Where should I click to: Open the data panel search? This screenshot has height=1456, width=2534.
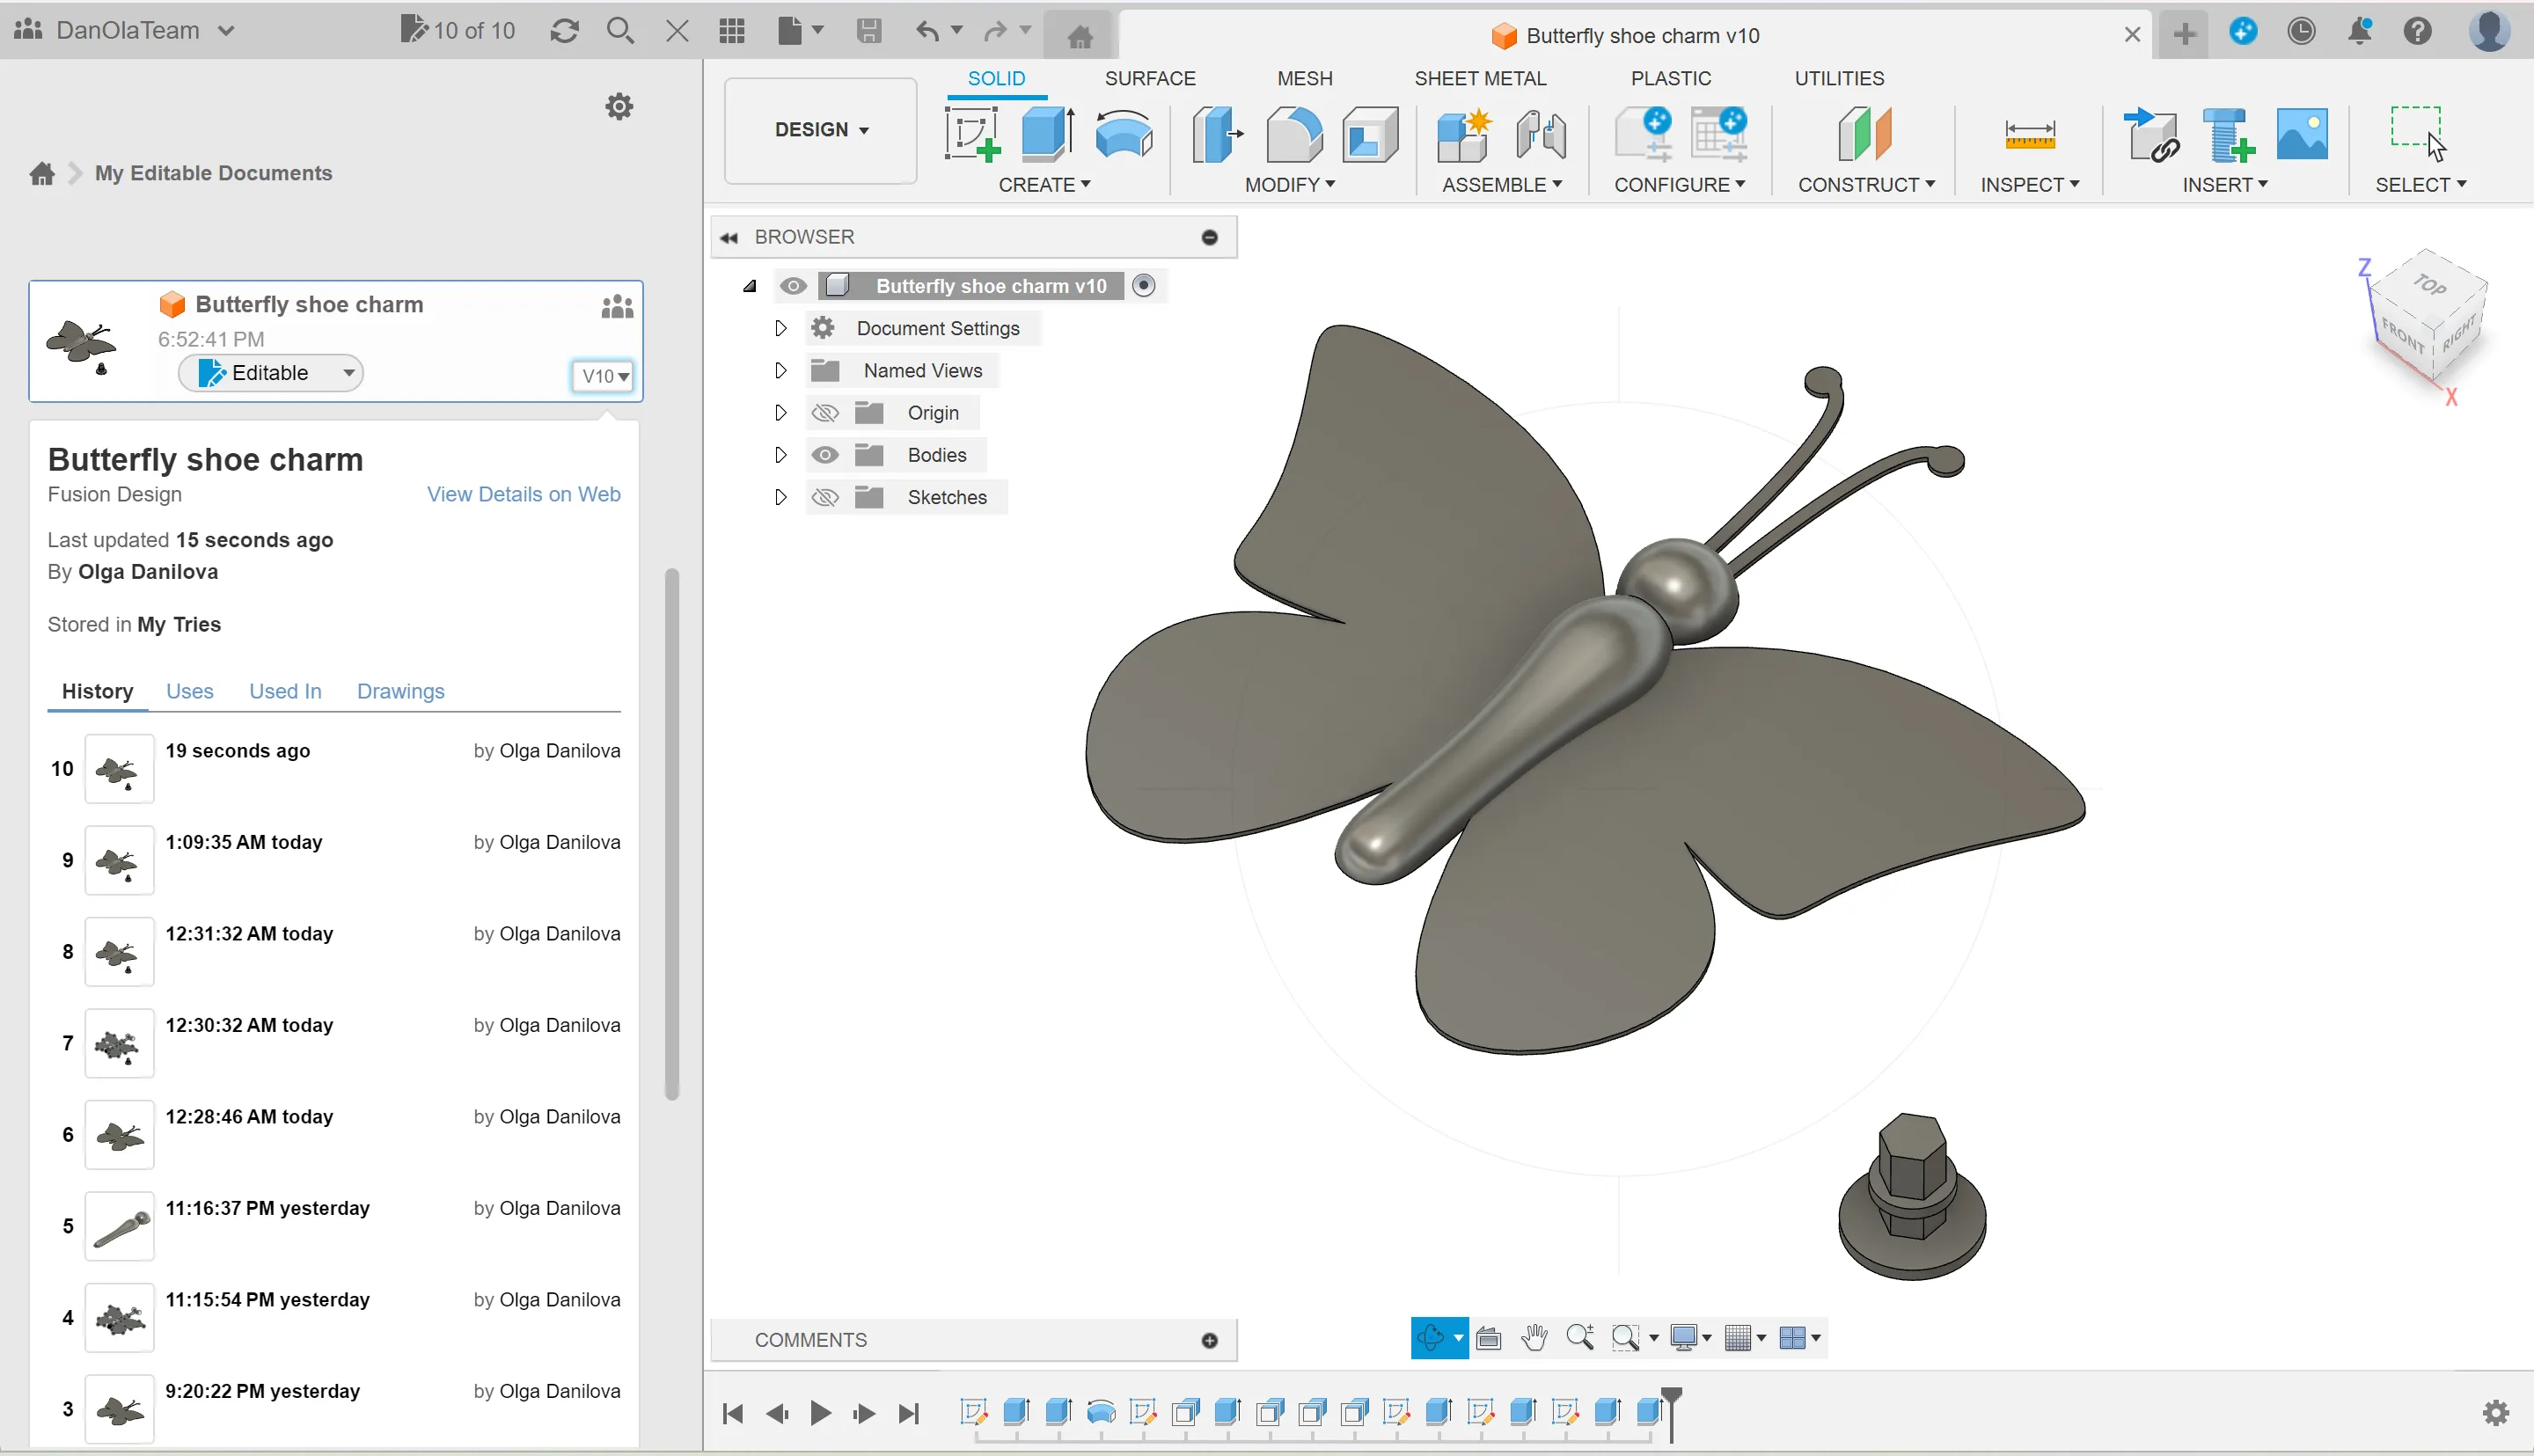click(620, 31)
